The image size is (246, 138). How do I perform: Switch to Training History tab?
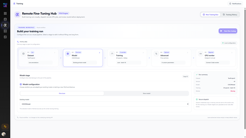point(230,15)
